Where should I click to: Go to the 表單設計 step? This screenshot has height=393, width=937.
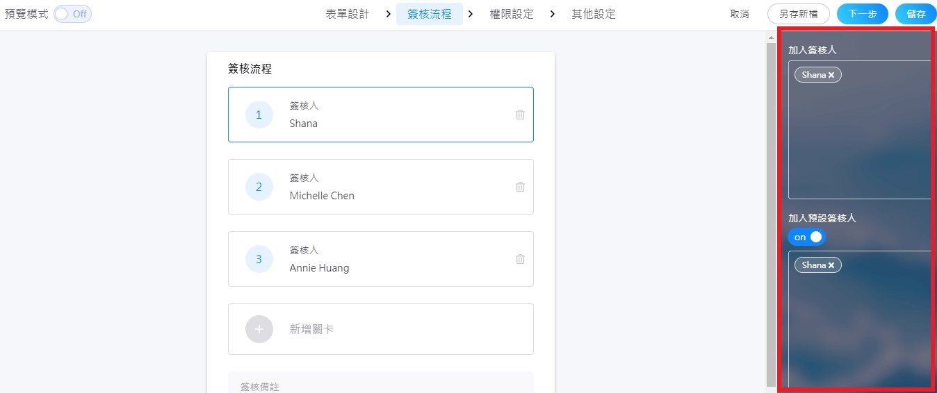coord(347,14)
